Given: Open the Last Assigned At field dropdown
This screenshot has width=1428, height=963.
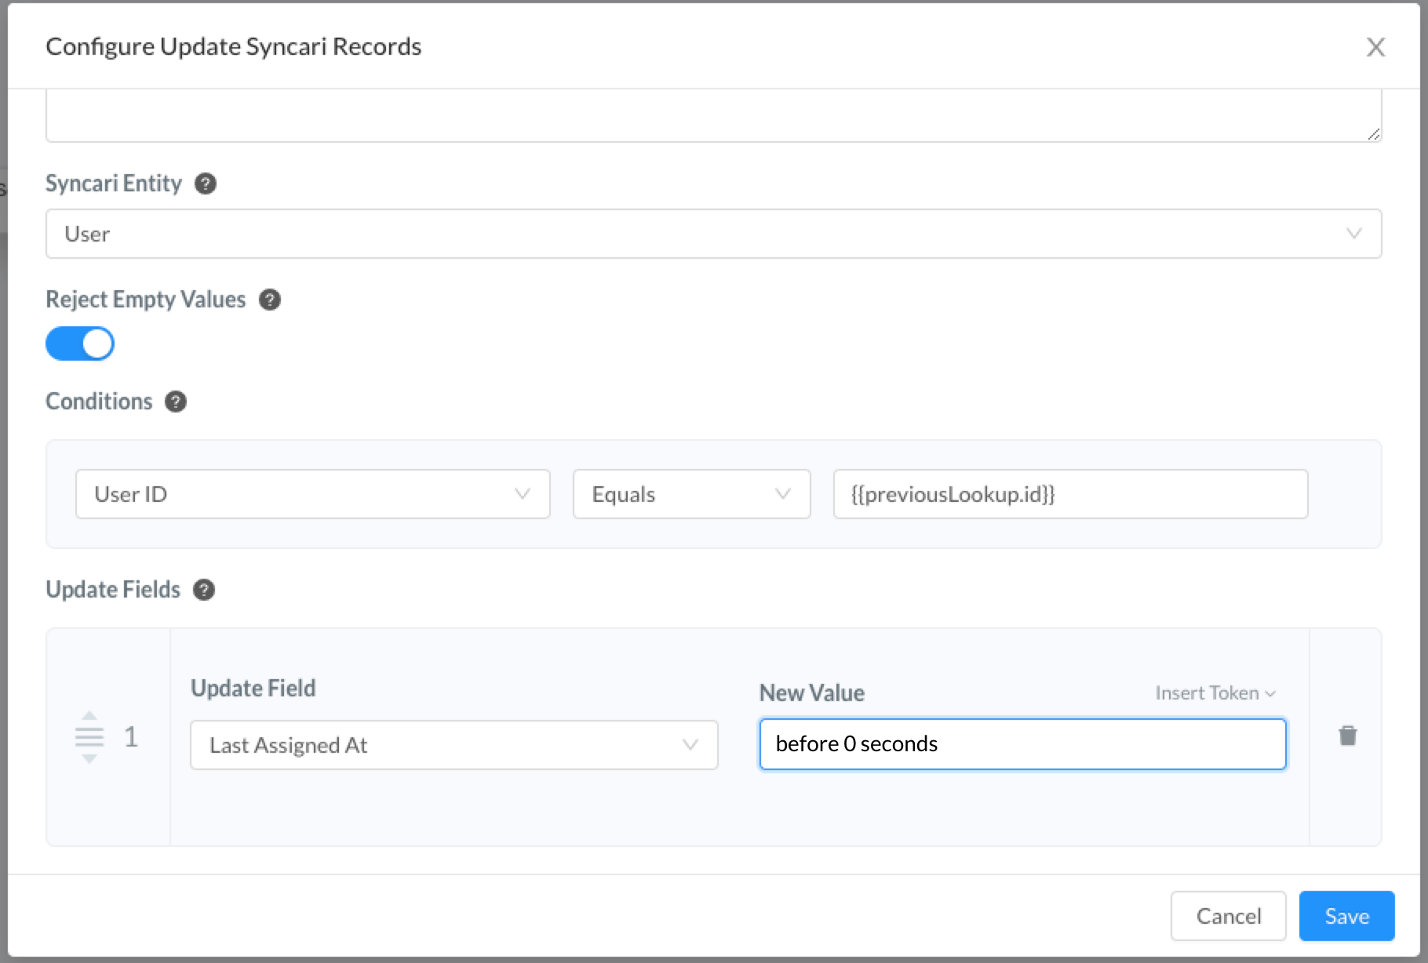Looking at the screenshot, I should point(454,745).
